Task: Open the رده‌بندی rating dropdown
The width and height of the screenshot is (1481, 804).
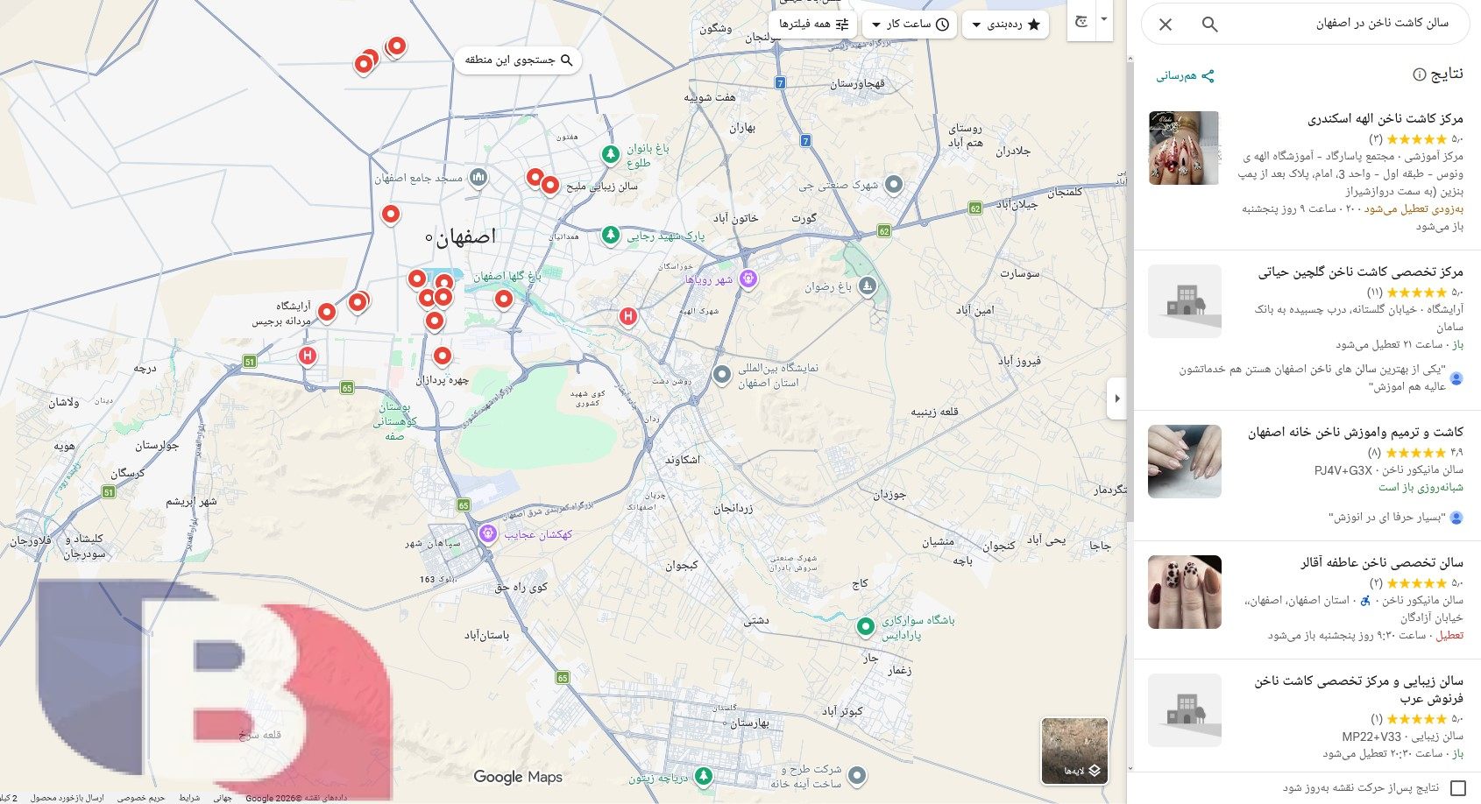Action: [1006, 25]
